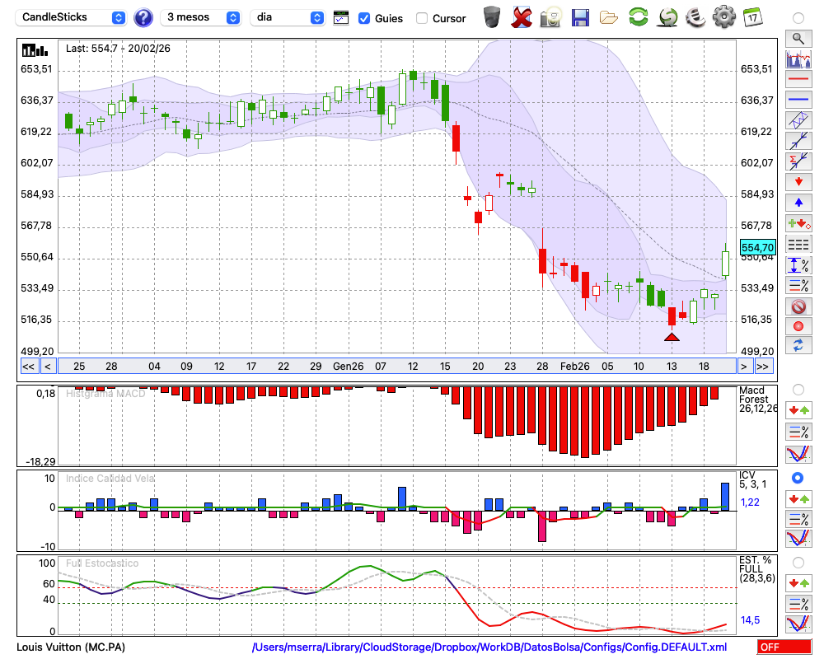Enable the Cursor checkbox
Viewport: 824px width, 659px height.
(x=422, y=18)
